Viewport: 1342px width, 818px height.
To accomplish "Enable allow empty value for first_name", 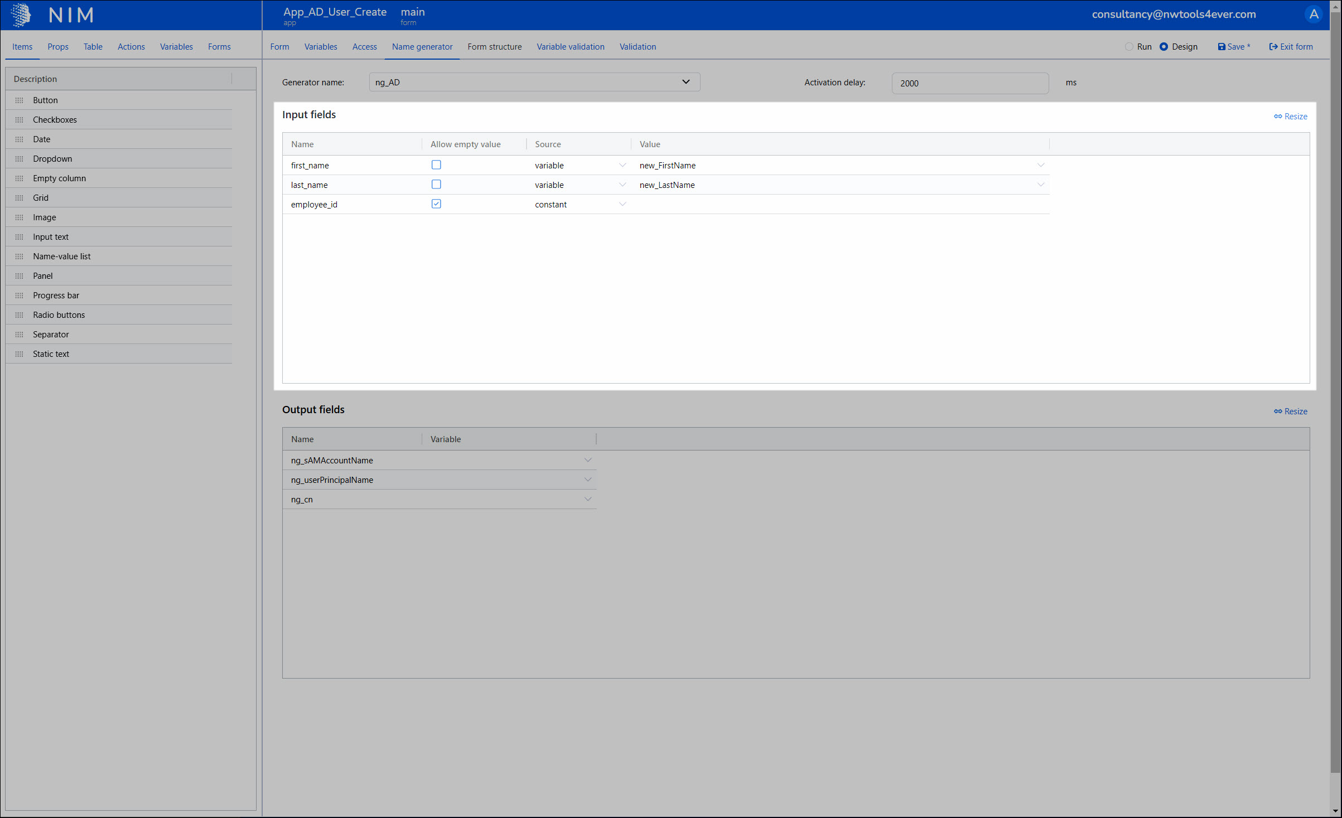I will 436,165.
